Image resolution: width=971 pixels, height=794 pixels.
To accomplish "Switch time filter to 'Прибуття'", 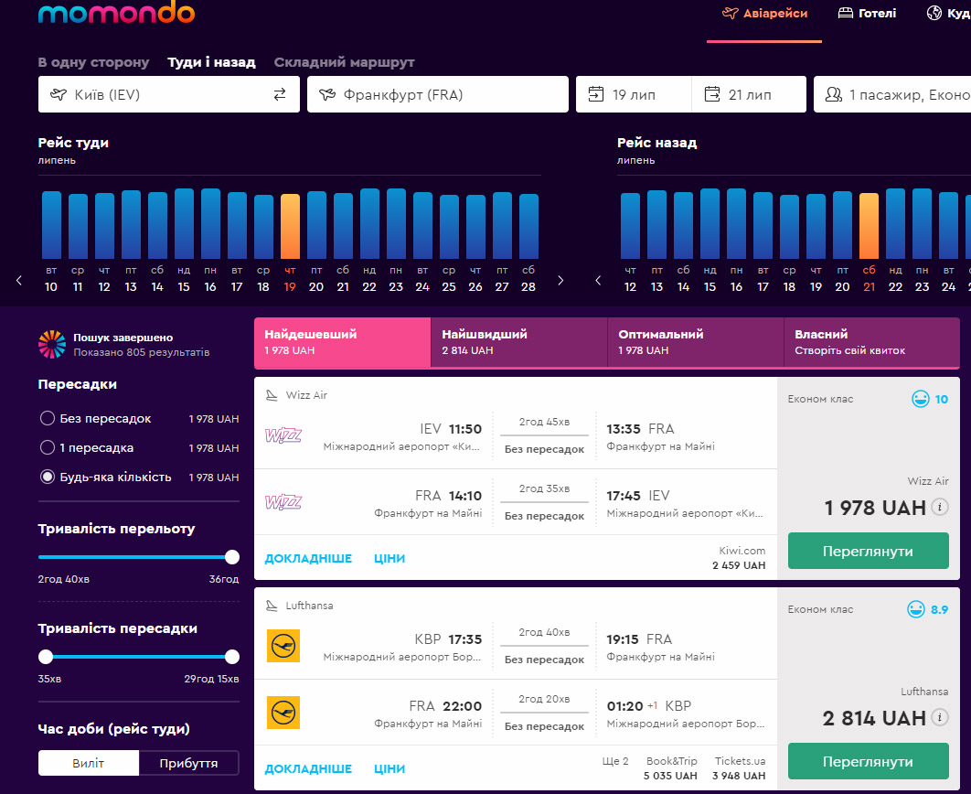I will (x=189, y=763).
